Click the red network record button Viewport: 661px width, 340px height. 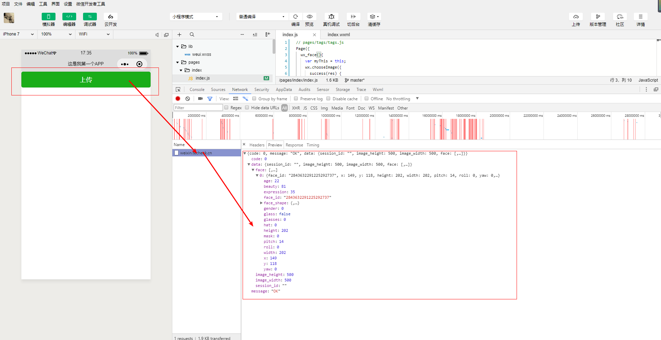coord(178,99)
